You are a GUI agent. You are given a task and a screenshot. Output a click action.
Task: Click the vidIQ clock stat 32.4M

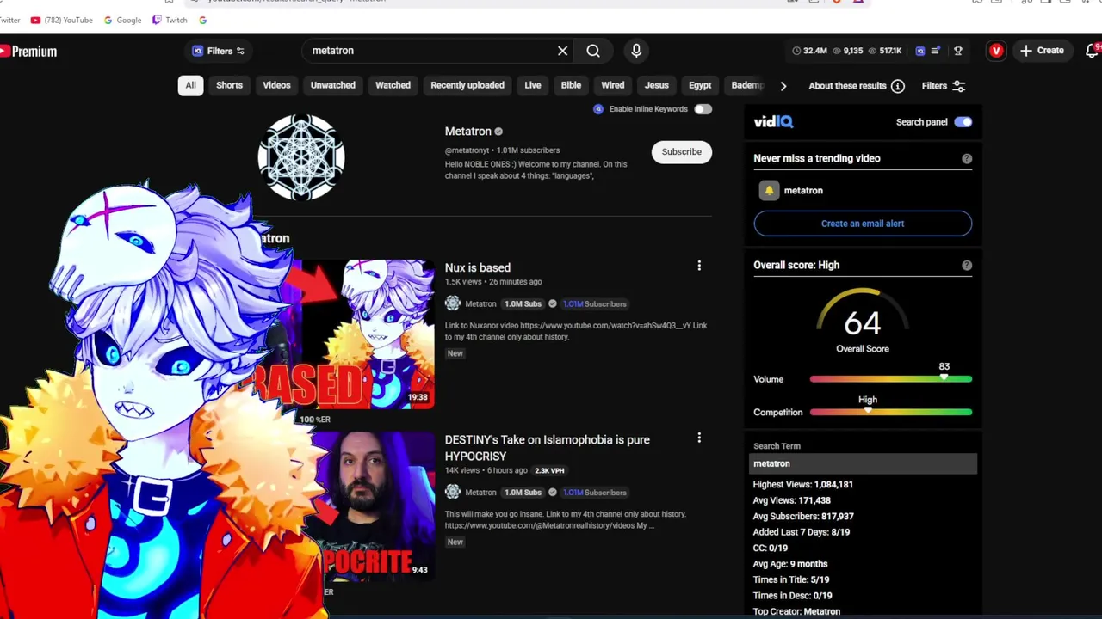pyautogui.click(x=810, y=51)
